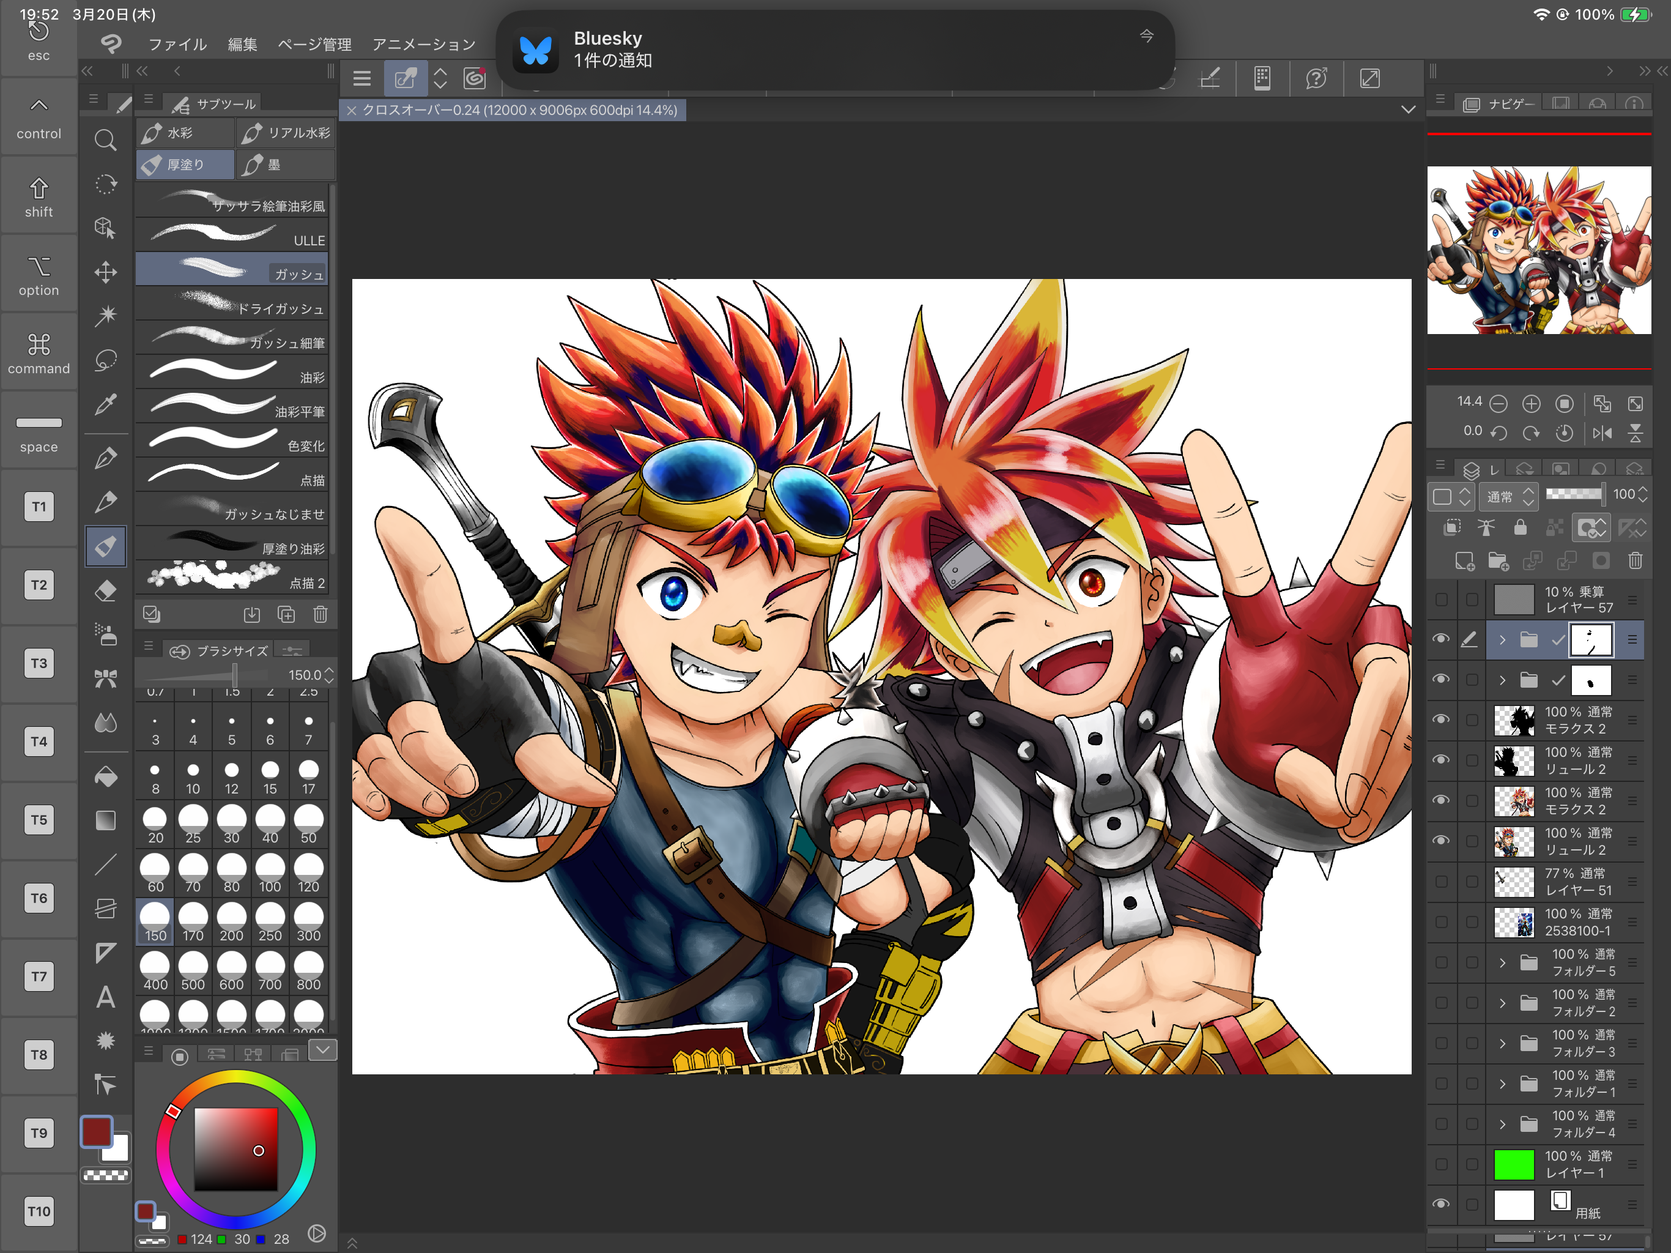Click the zoom in icon in navigator
Viewport: 1671px width, 1253px height.
pos(1532,404)
